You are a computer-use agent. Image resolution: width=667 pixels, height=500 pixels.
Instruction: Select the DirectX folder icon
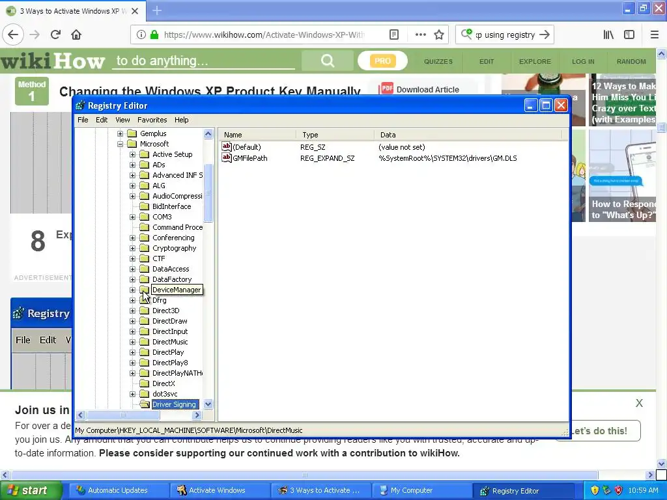tap(145, 383)
